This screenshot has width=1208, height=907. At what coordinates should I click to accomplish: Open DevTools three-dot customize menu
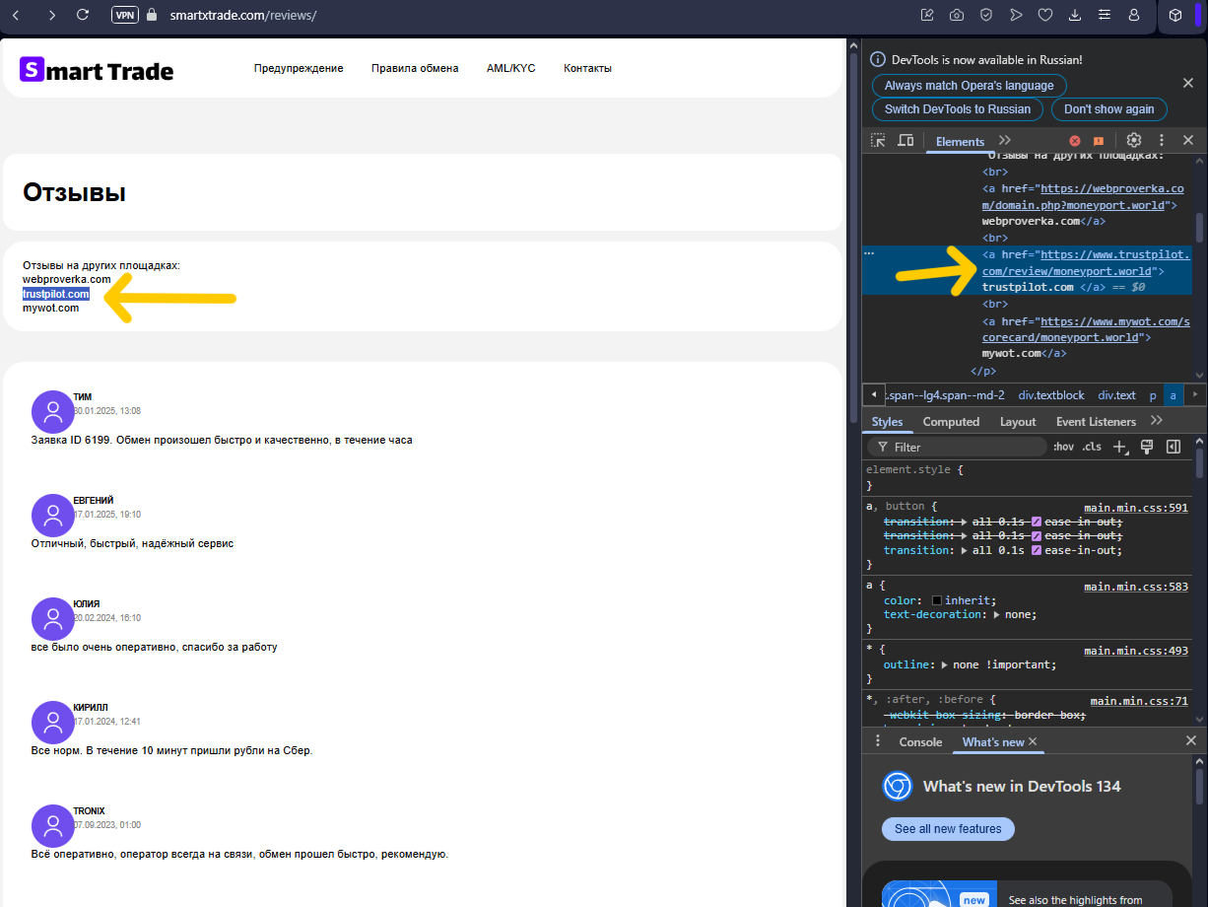[x=1162, y=141]
